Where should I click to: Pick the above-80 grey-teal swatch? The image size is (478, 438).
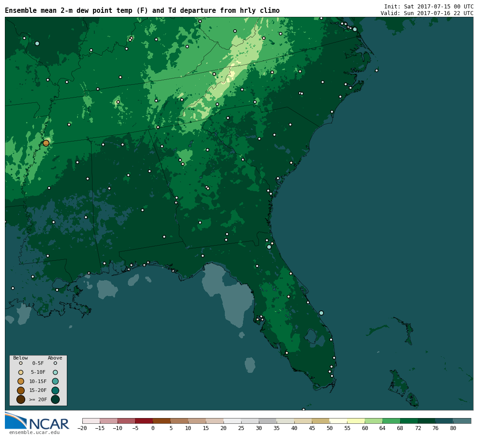tap(462, 421)
